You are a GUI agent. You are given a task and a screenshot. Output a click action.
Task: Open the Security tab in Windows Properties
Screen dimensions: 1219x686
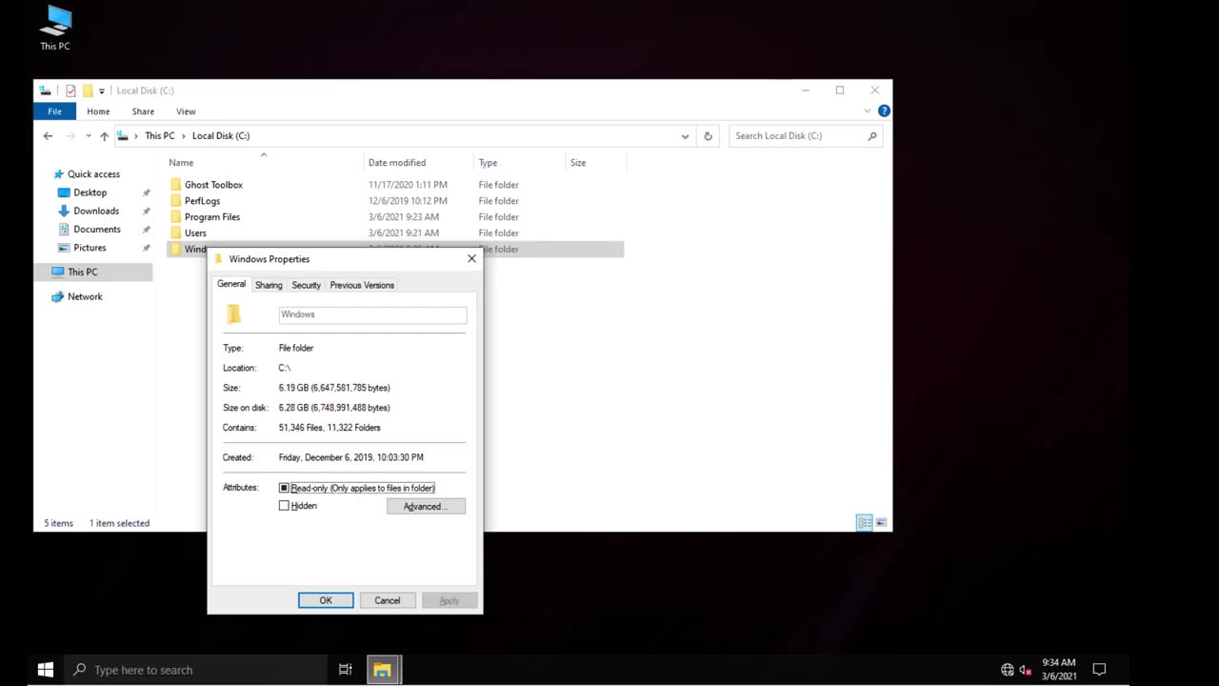click(306, 285)
